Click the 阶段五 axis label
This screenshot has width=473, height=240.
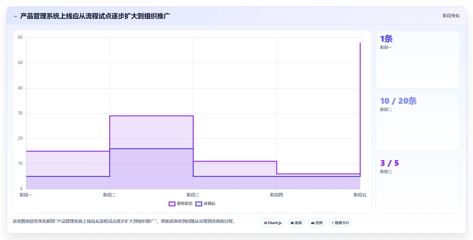pyautogui.click(x=360, y=195)
